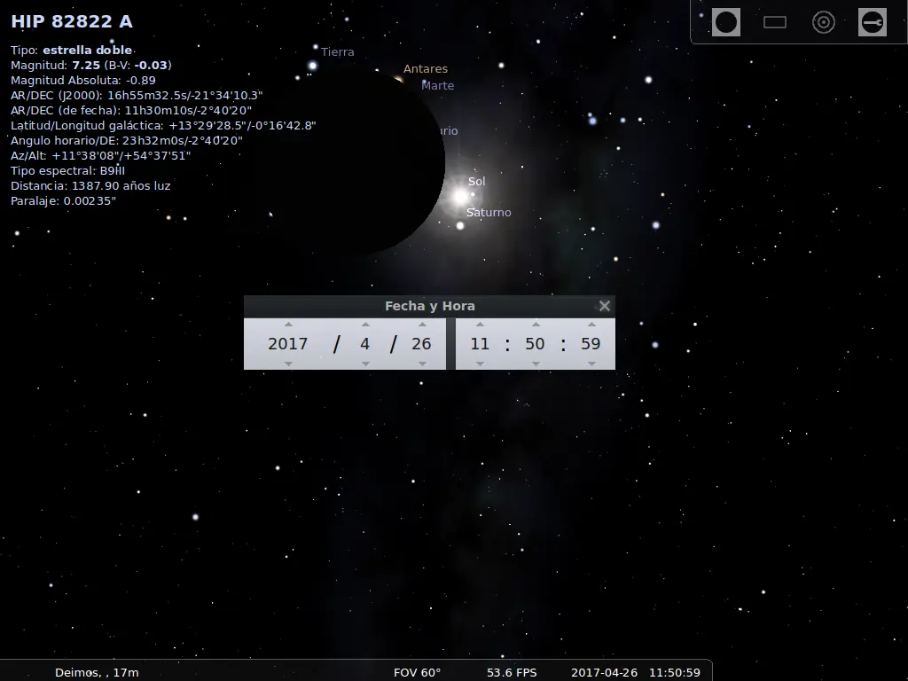The image size is (908, 681).
Task: Click the Distancia: 1387.90 años luz line
Action: (x=90, y=185)
